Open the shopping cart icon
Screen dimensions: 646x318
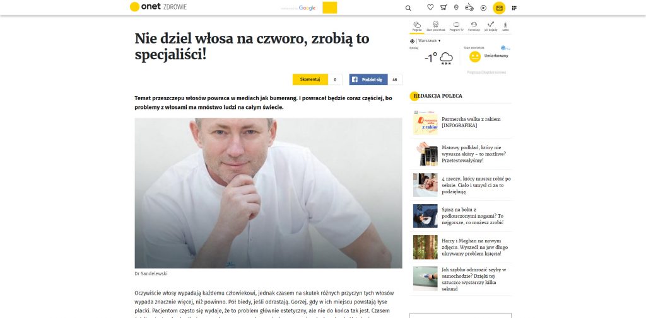pos(443,8)
